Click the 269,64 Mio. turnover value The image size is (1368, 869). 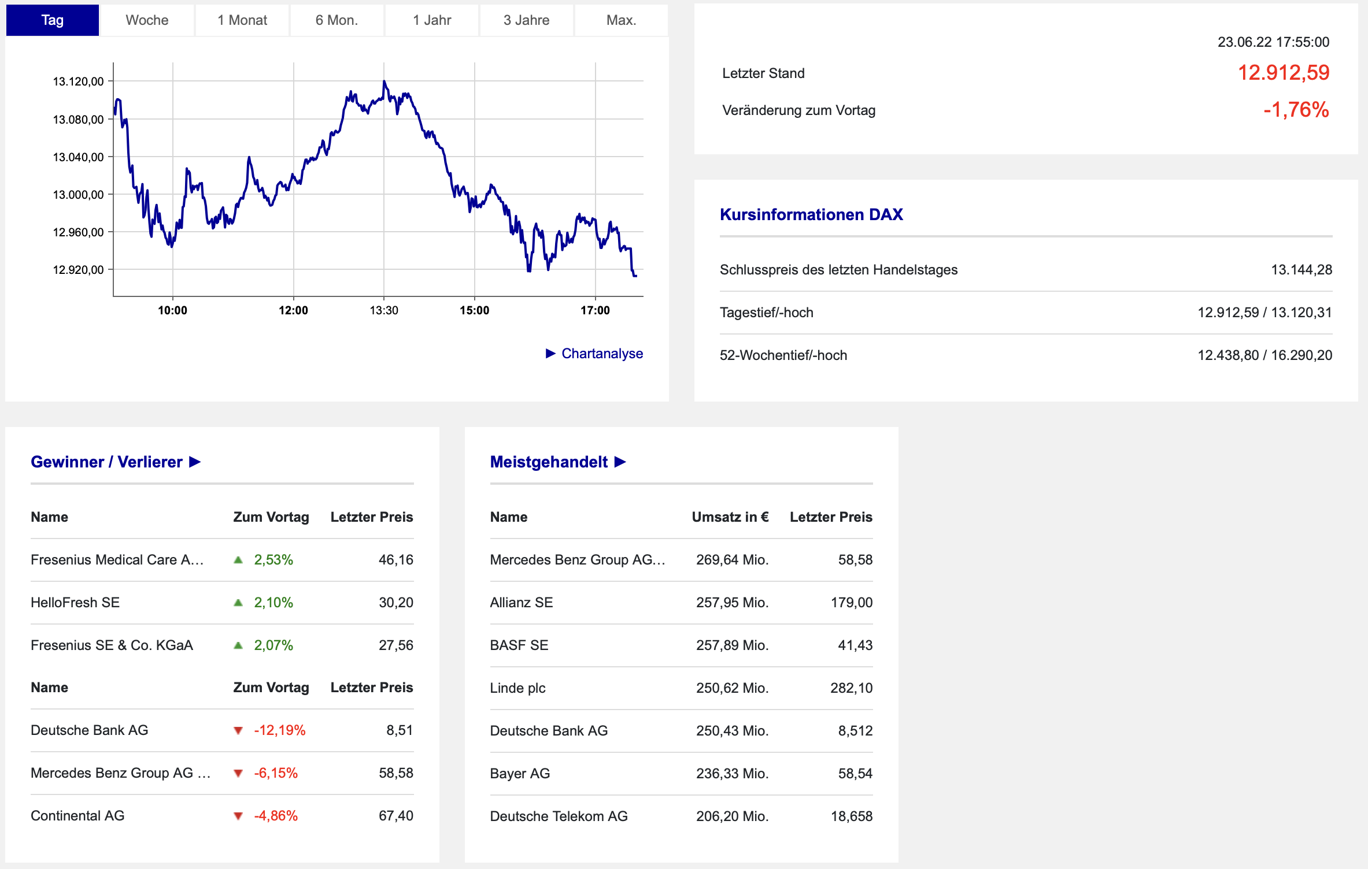tap(732, 560)
